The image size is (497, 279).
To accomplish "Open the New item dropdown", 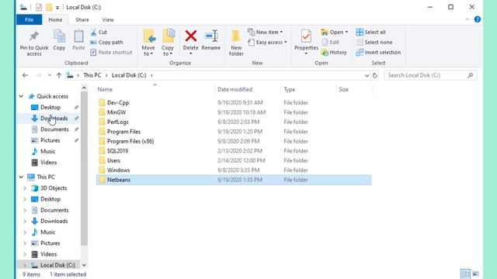I will tap(266, 33).
